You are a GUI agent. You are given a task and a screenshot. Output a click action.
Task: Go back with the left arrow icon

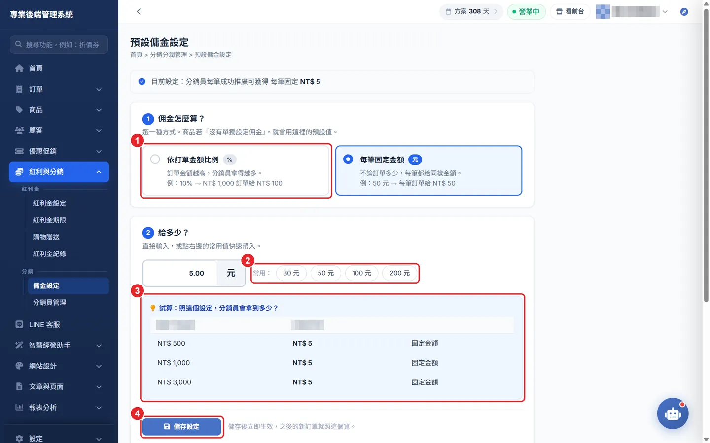139,11
